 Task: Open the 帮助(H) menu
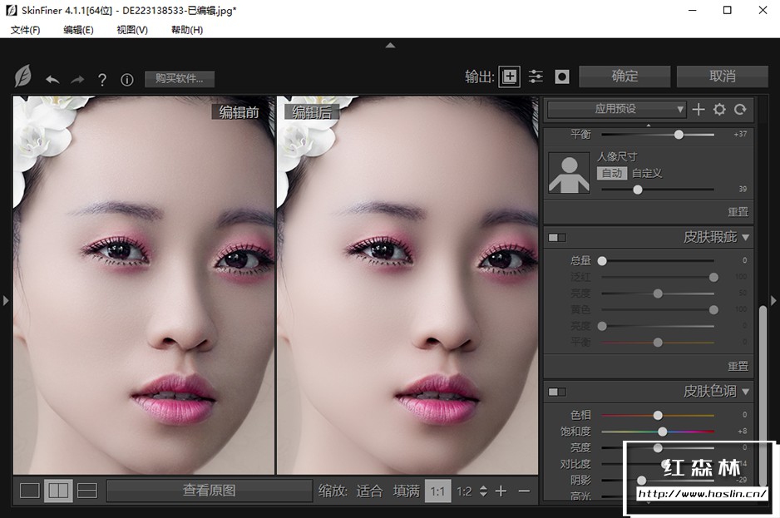point(187,30)
